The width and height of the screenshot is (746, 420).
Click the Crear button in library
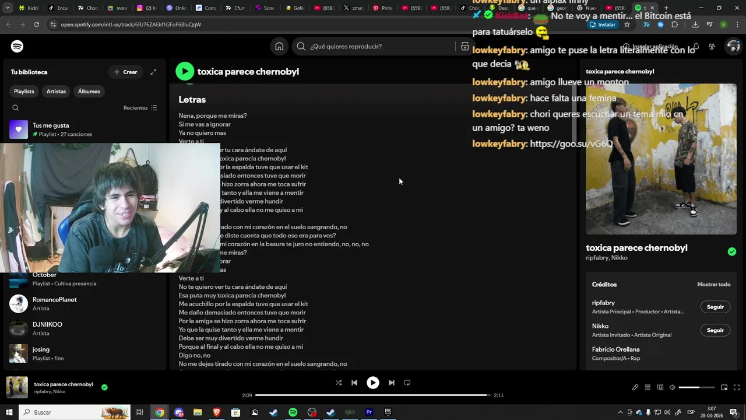pyautogui.click(x=125, y=72)
